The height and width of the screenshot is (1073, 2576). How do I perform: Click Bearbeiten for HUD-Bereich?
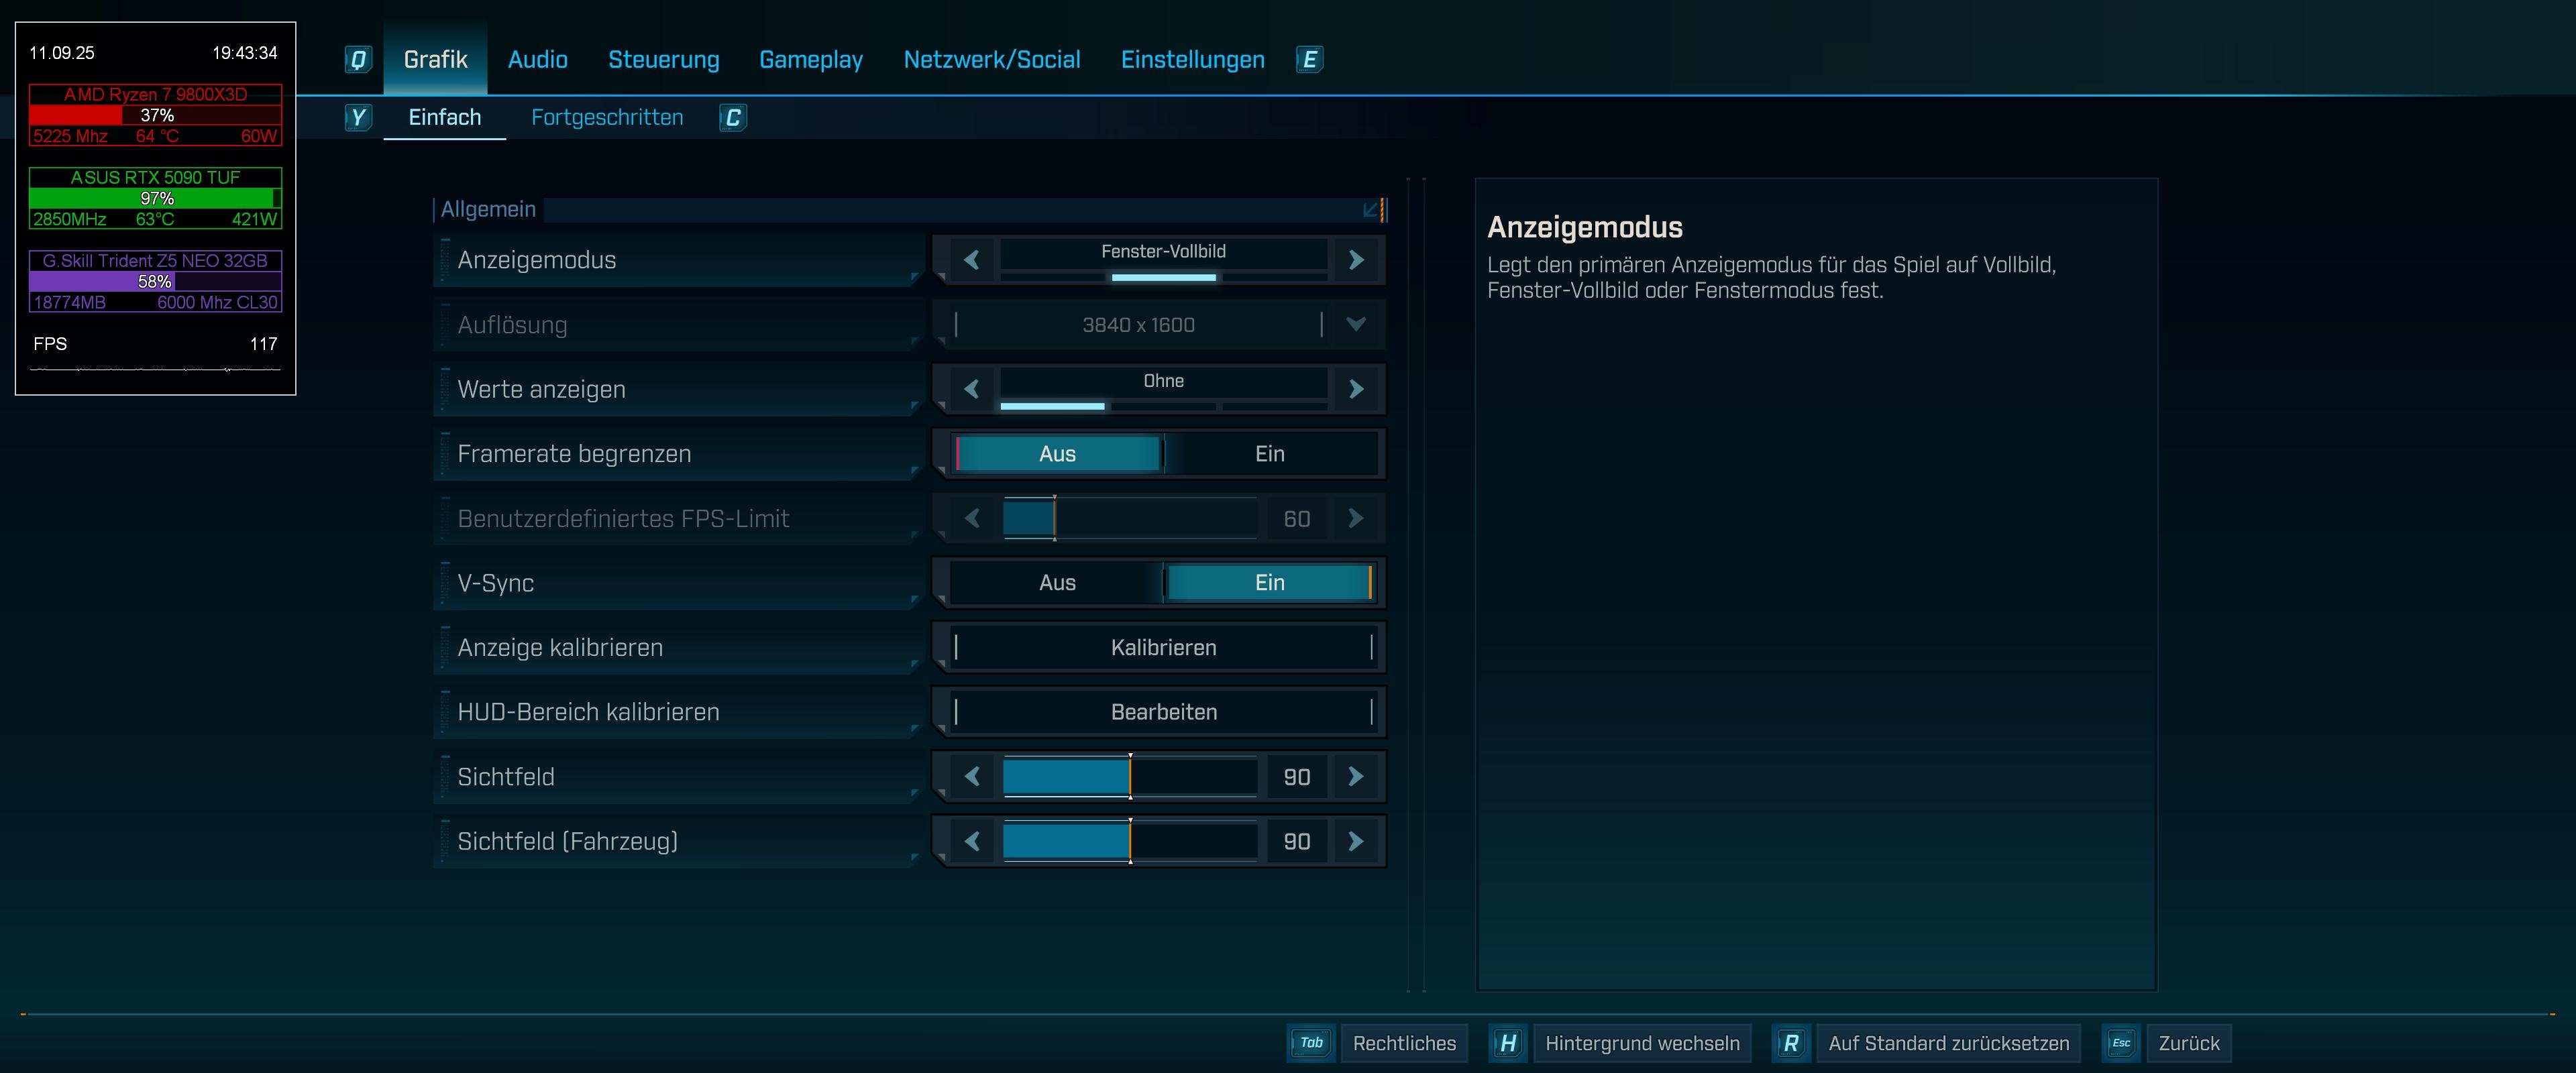(1163, 712)
